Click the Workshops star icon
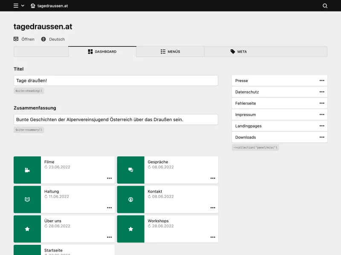Screen dimensions: 341x255 click(130, 229)
